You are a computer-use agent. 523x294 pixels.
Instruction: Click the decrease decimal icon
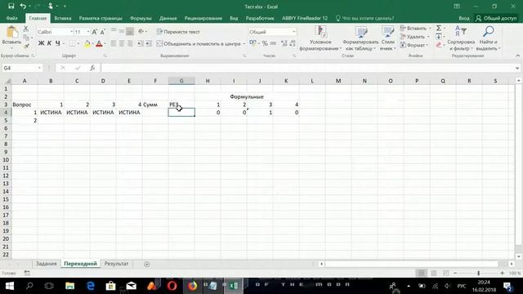(x=293, y=43)
